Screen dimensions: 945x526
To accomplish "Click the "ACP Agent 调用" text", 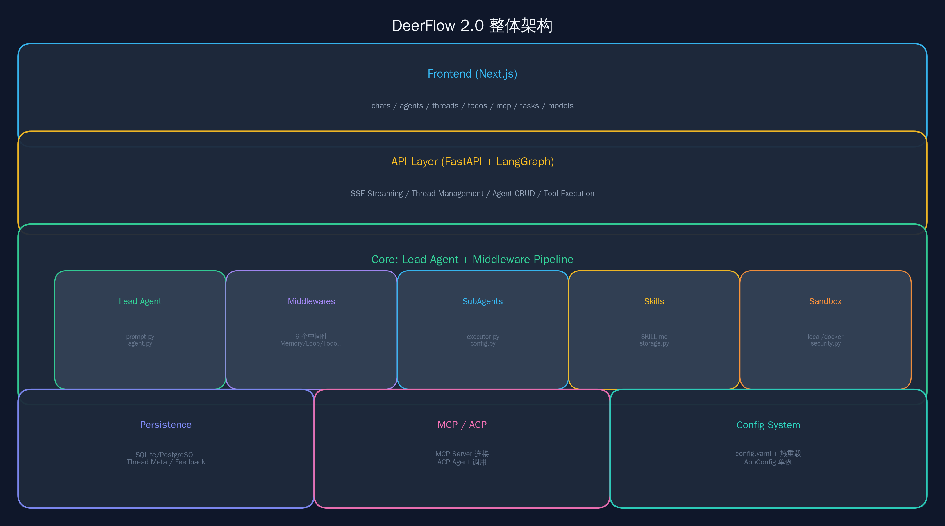I will pyautogui.click(x=462, y=462).
